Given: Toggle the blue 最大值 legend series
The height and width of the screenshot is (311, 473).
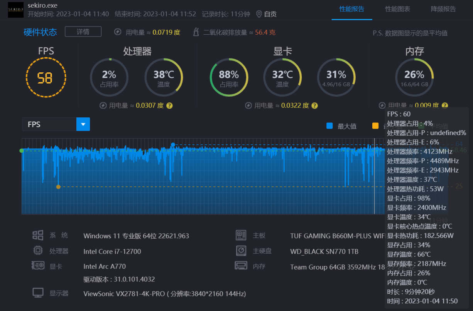Looking at the screenshot, I should [x=341, y=126].
